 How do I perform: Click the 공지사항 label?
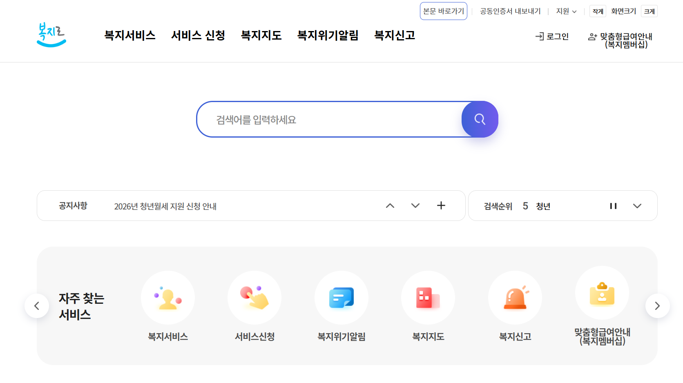tap(73, 205)
